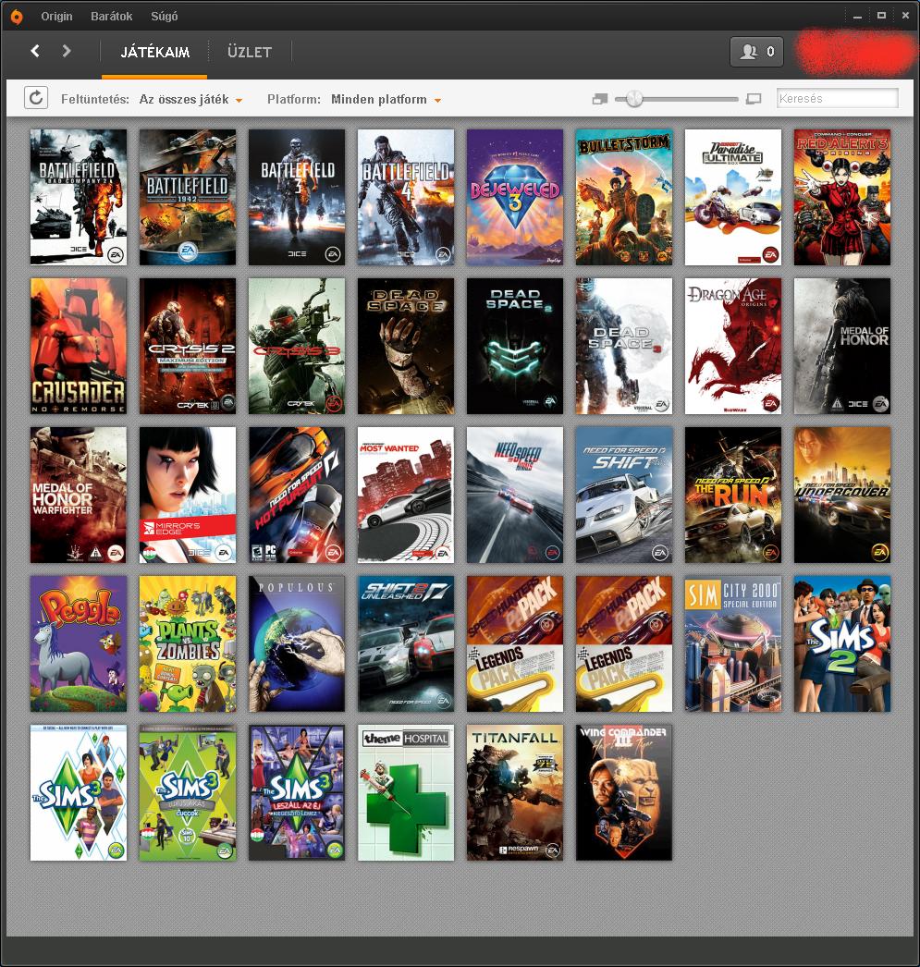This screenshot has width=920, height=967.
Task: Select the Medal of Honor cover
Action: coord(842,346)
